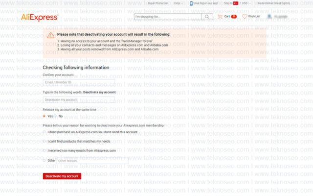Screen dimensions: 313x196
Task: Go to Global Site (English)
Action: (x=274, y=3)
